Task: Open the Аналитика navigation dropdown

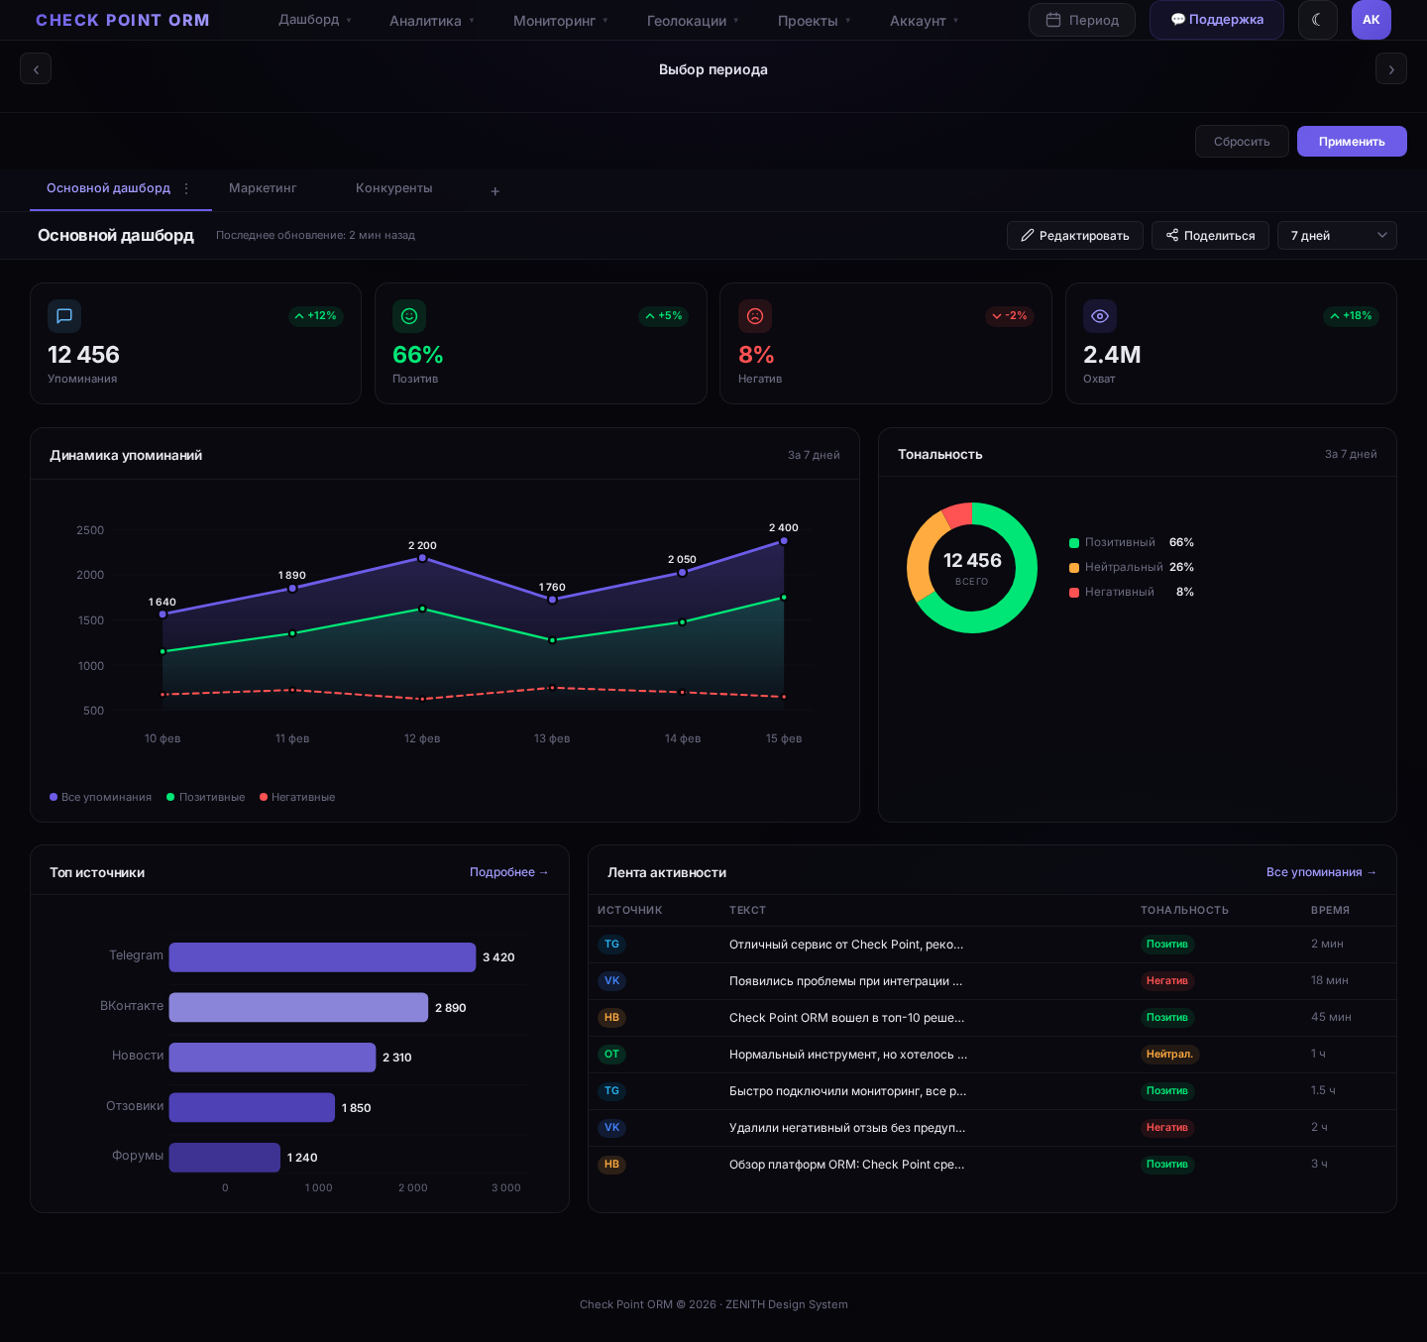Action: click(432, 21)
